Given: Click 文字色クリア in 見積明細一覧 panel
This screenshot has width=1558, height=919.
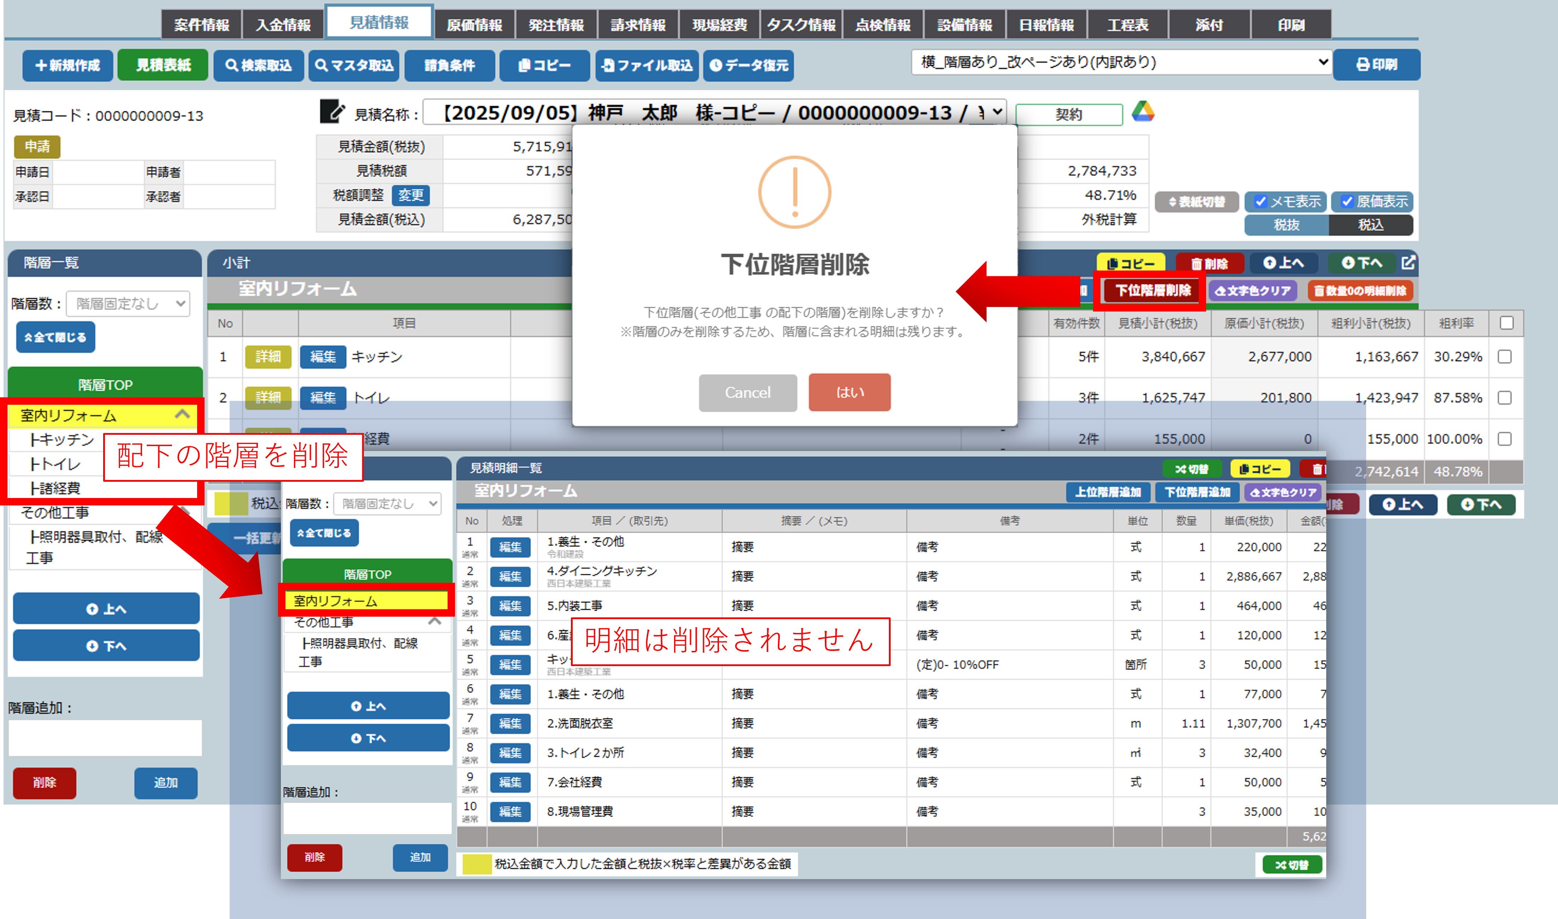Looking at the screenshot, I should 1282,492.
